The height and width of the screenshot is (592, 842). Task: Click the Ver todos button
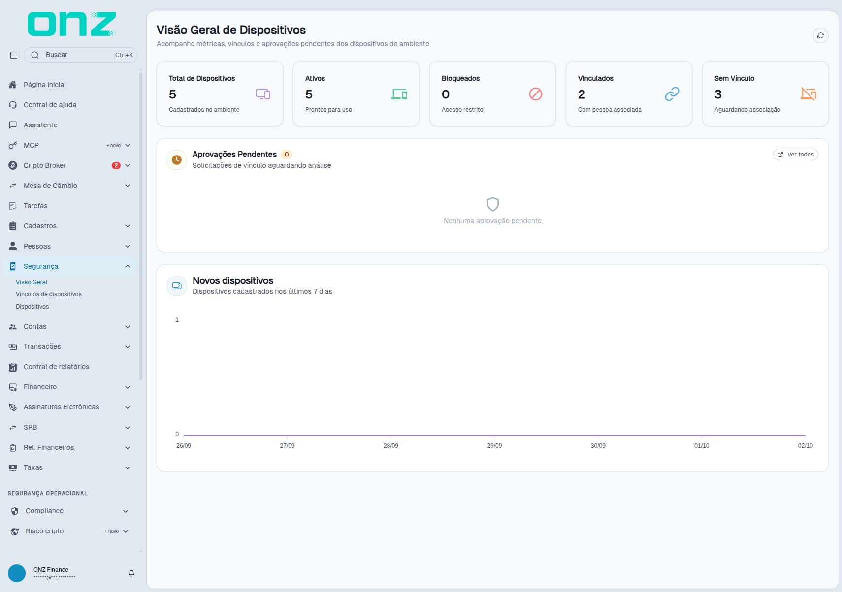pyautogui.click(x=796, y=155)
